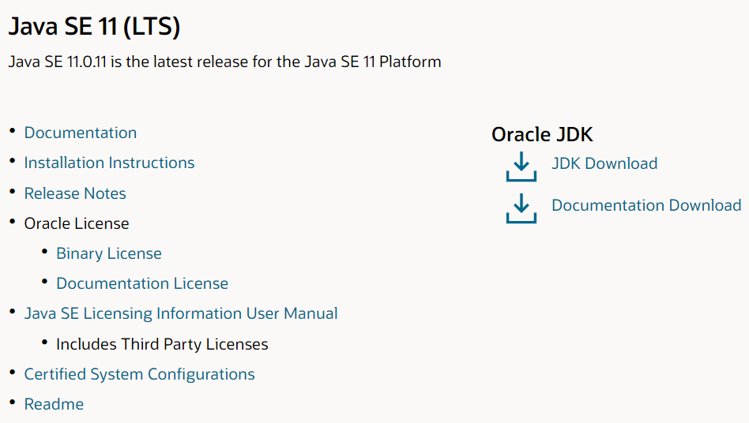Screen dimensions: 749x423
Task: Open the Binary License link
Action: 109,253
